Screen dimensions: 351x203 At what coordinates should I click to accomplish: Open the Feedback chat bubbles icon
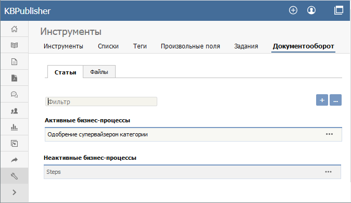(15, 94)
